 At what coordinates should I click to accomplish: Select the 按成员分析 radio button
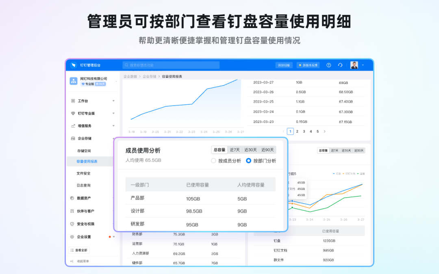(214, 161)
